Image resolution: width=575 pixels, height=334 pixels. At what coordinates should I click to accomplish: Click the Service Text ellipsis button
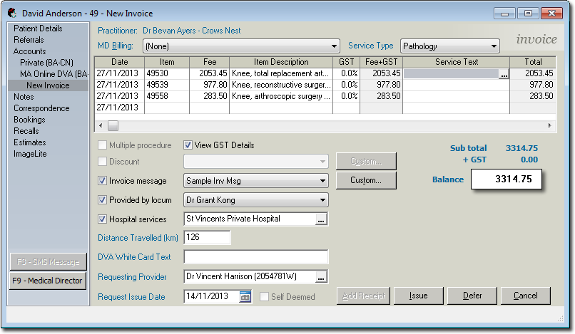504,73
